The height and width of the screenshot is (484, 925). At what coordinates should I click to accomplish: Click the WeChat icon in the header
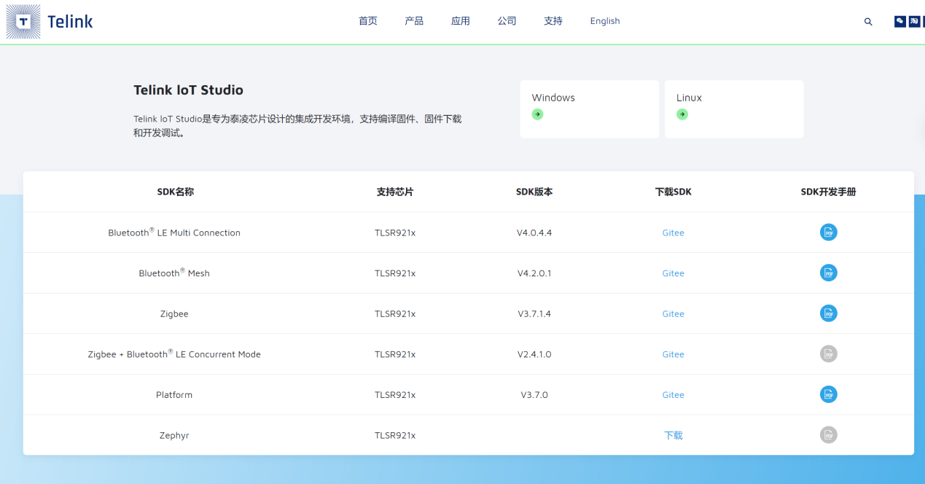[x=900, y=21]
